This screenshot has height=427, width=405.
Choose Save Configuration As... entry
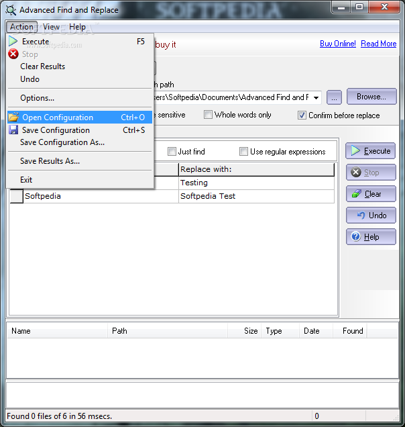[80, 142]
